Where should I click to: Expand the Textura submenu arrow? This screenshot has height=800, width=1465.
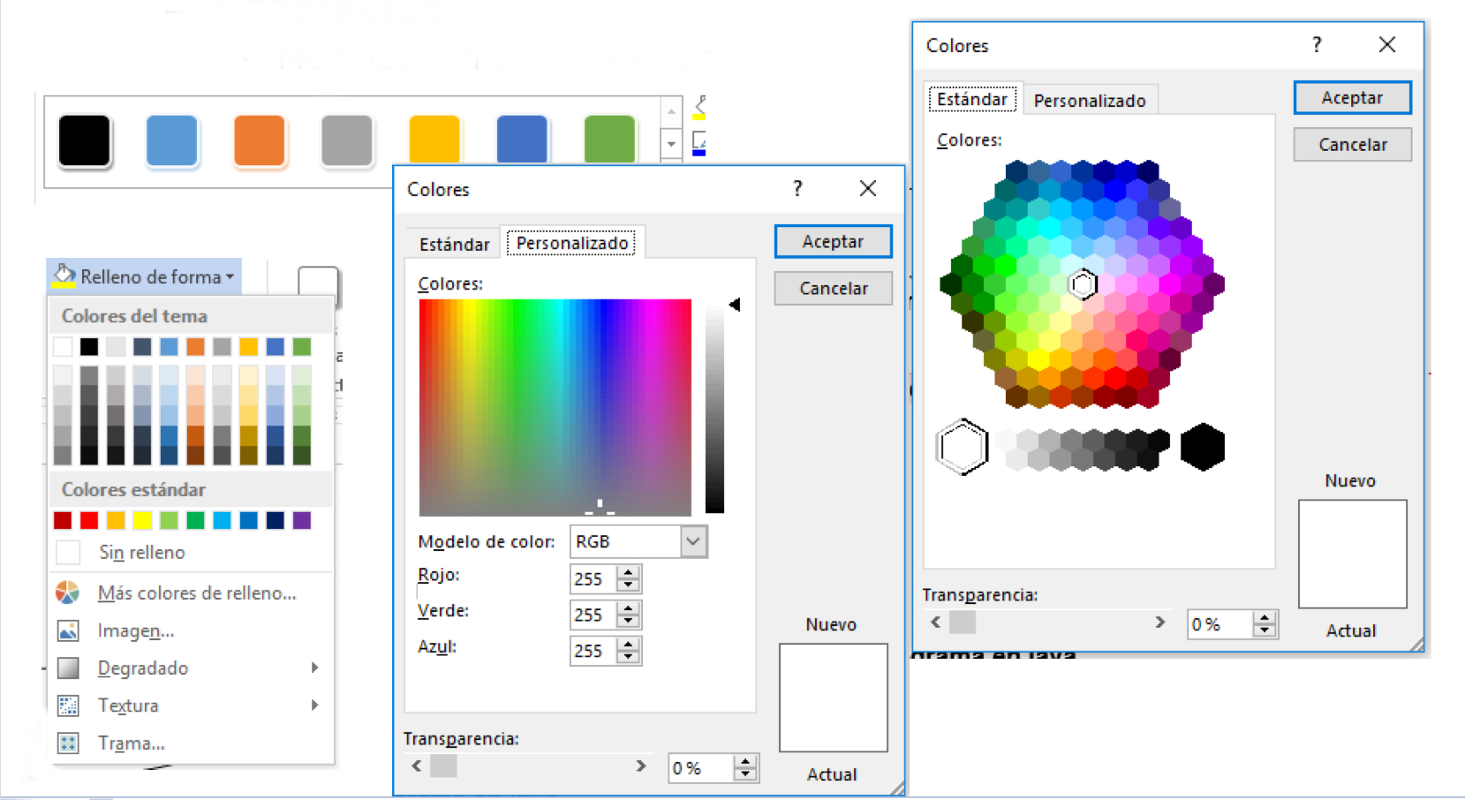314,705
